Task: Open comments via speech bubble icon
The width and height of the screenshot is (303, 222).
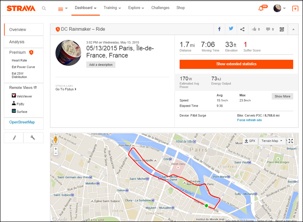Action: click(x=270, y=29)
